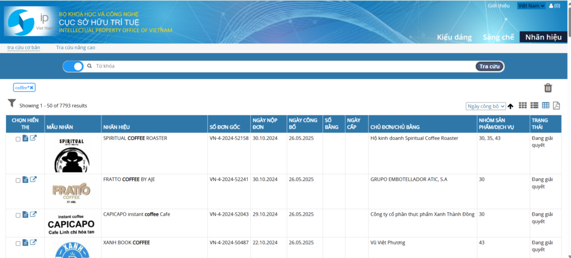Click SPIRITUAL COFFEE ROASTER trademark name
Screen dimensions: 571x258
pyautogui.click(x=135, y=138)
